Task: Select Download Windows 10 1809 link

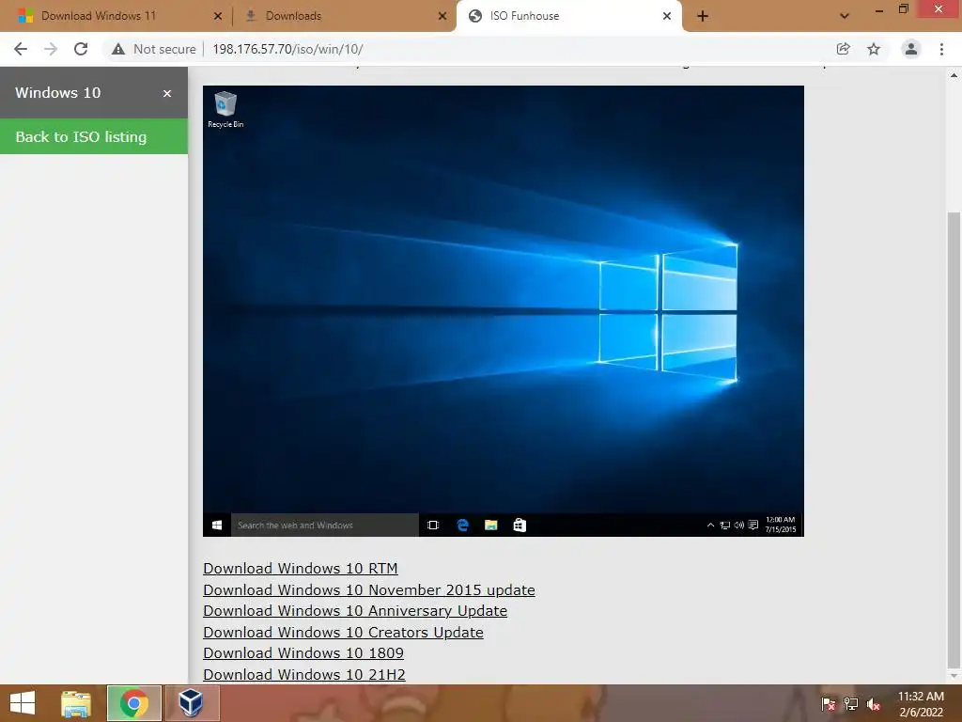Action: 303,653
